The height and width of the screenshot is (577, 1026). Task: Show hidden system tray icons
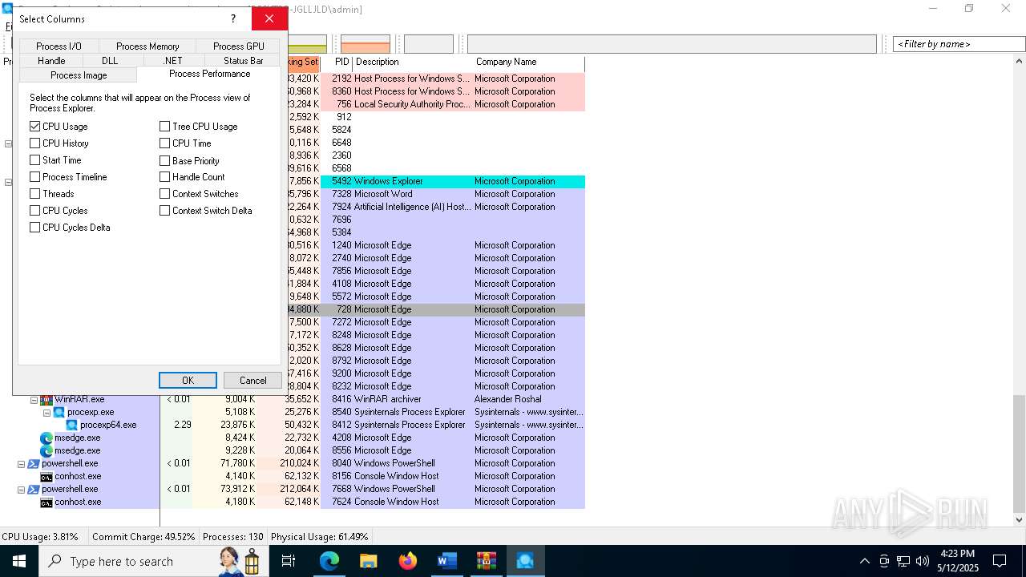pyautogui.click(x=864, y=561)
